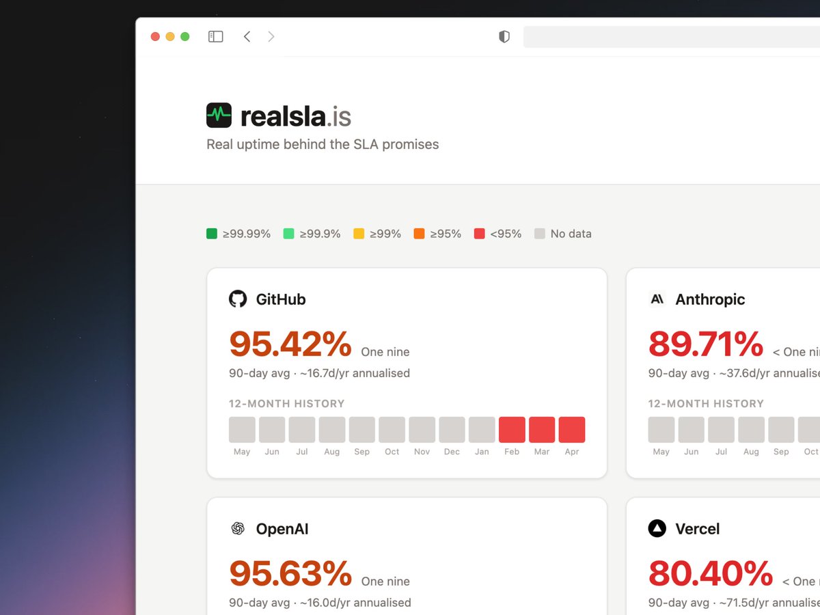Click the OpenAI logo icon

click(x=238, y=528)
